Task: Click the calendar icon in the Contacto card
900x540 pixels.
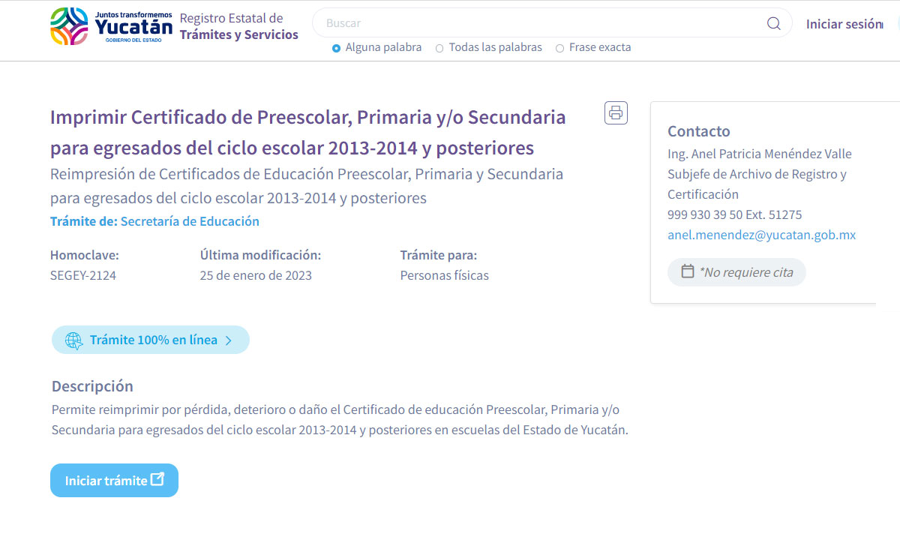Action: click(x=687, y=271)
